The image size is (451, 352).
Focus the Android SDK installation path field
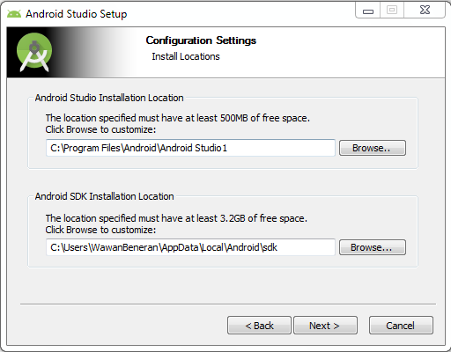pos(190,247)
